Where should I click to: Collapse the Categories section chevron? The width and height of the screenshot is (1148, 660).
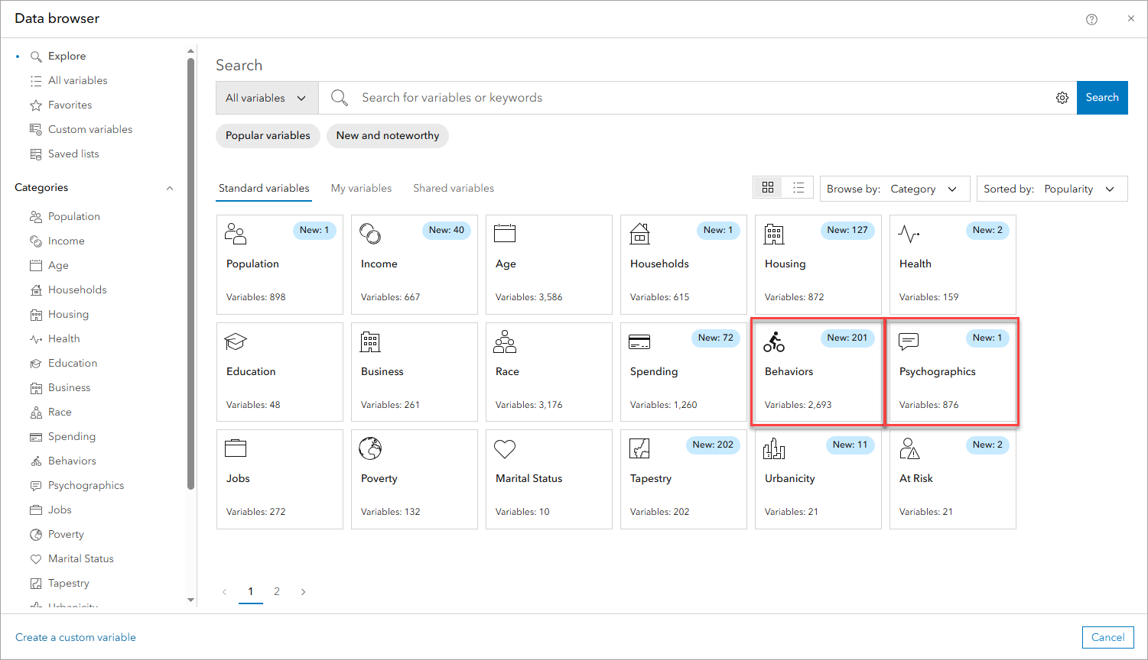[170, 188]
